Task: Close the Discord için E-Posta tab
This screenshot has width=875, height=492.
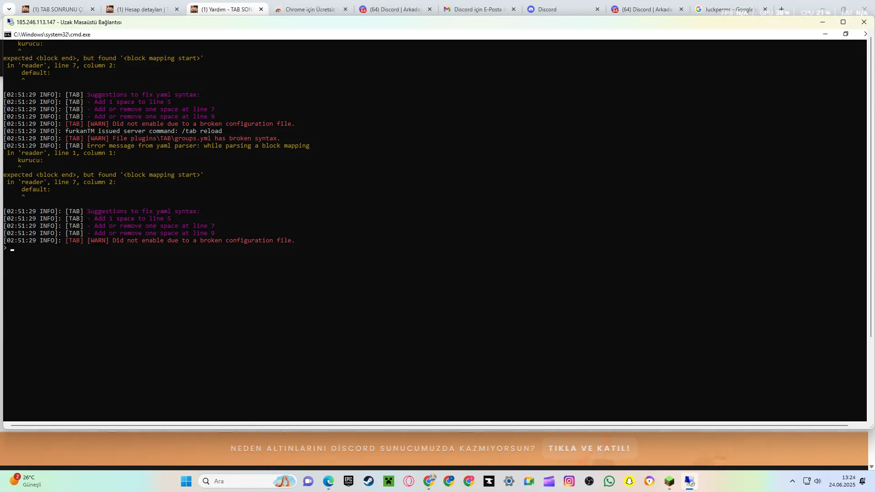Action: coord(514,9)
